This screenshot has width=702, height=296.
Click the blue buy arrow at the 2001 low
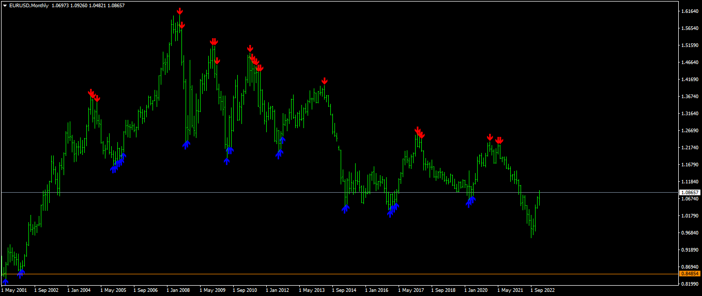pyautogui.click(x=6, y=281)
